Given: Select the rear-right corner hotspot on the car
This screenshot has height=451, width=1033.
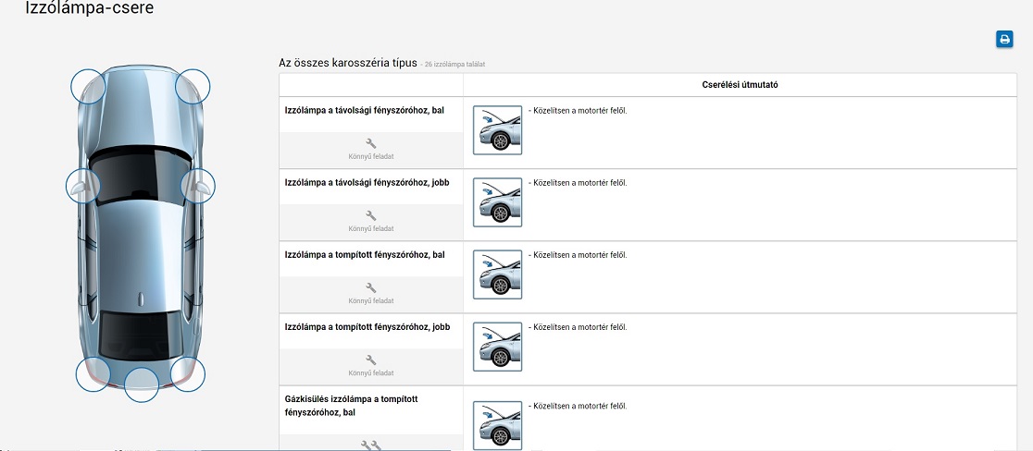Looking at the screenshot, I should [188, 374].
